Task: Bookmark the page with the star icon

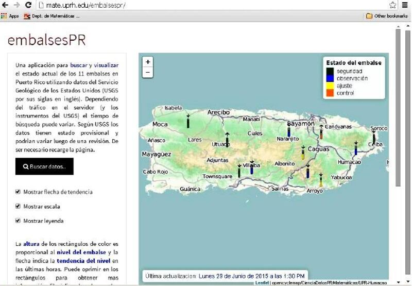Action: [392, 5]
